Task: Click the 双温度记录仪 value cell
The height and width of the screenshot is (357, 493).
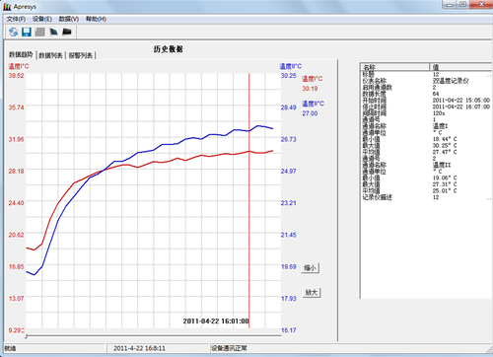Action: [x=451, y=81]
